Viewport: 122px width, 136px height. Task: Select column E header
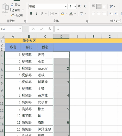point(77,37)
